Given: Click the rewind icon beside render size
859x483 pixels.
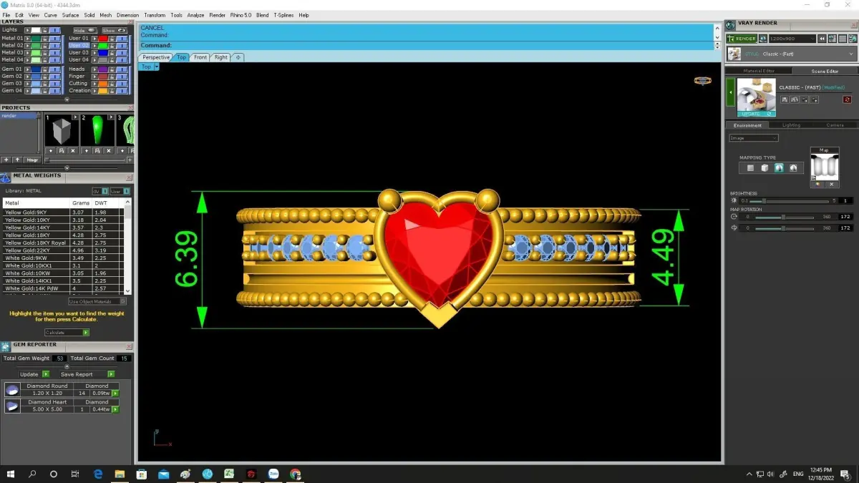Looking at the screenshot, I should click(x=823, y=39).
